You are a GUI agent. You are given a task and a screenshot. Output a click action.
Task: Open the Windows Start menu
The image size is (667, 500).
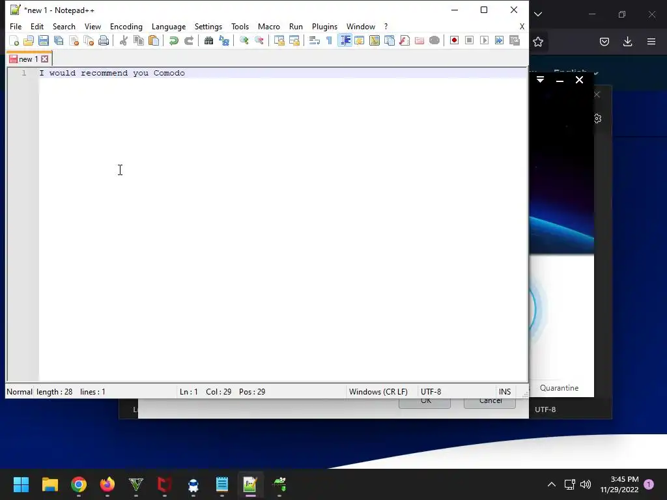click(21, 484)
